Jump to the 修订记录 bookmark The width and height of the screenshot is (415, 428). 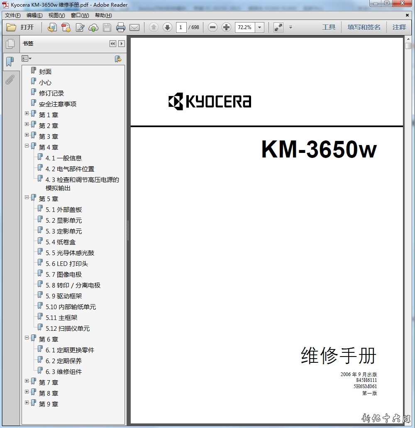click(51, 93)
